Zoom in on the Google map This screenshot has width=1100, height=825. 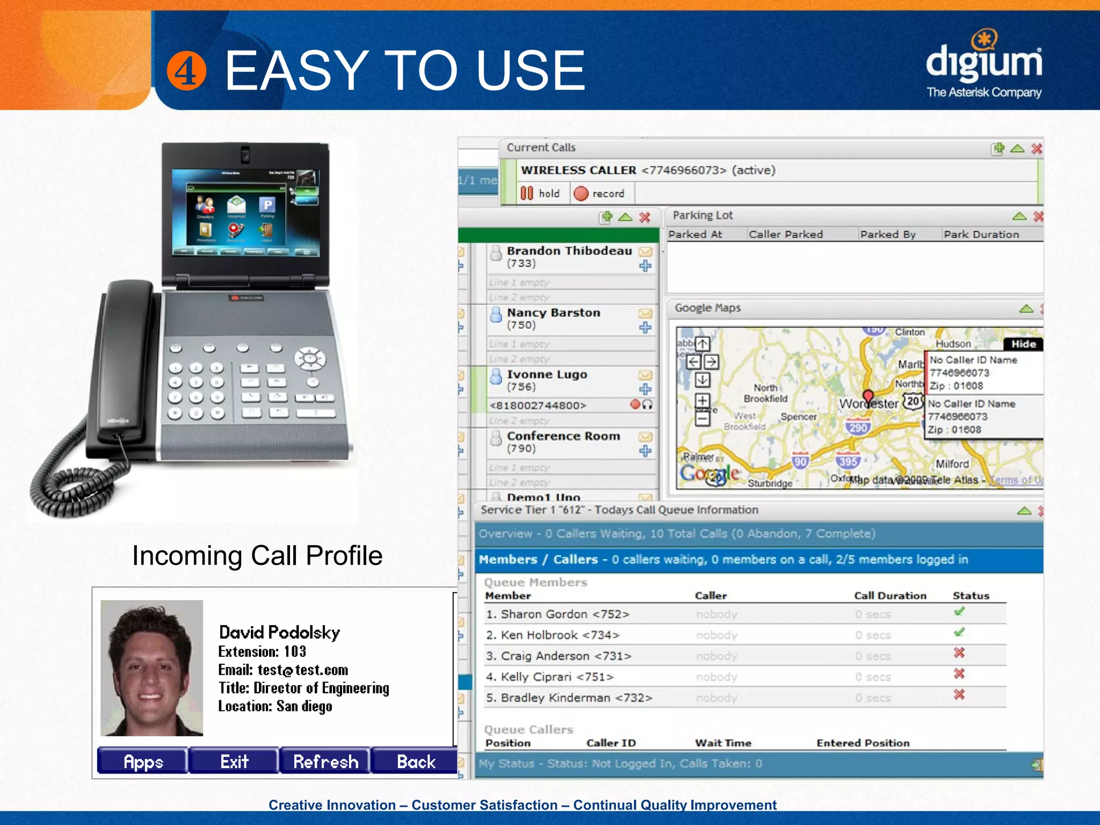point(703,401)
